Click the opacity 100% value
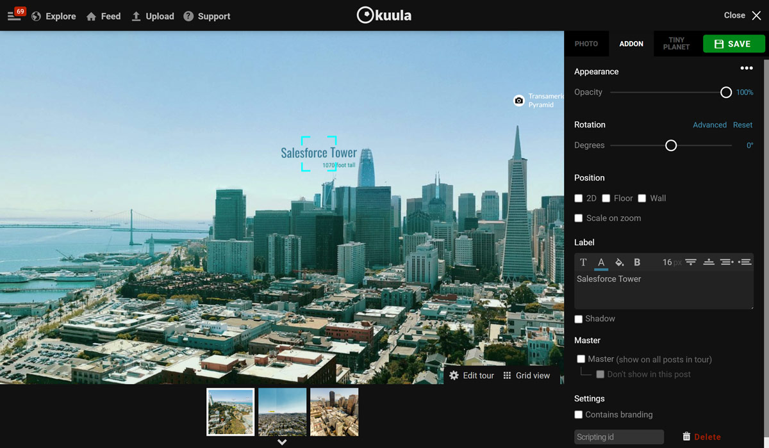Viewport: 769px width, 448px height. point(745,92)
